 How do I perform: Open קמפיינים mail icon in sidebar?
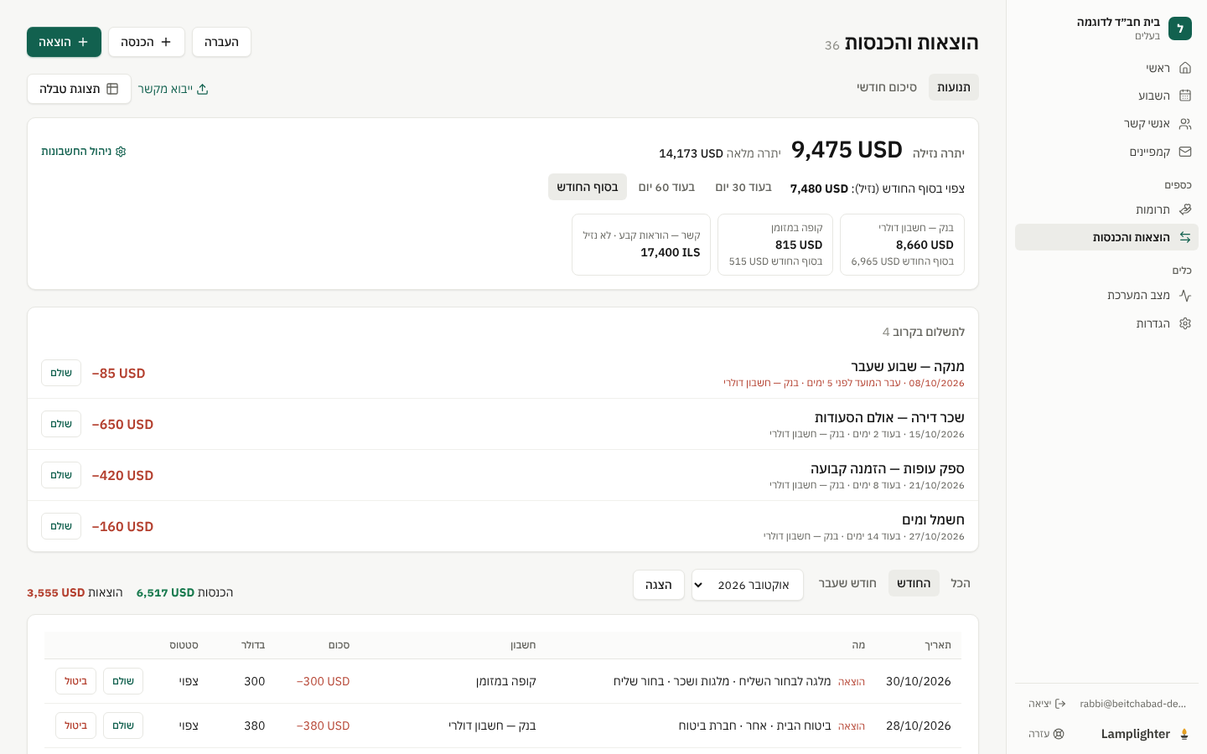click(1184, 152)
